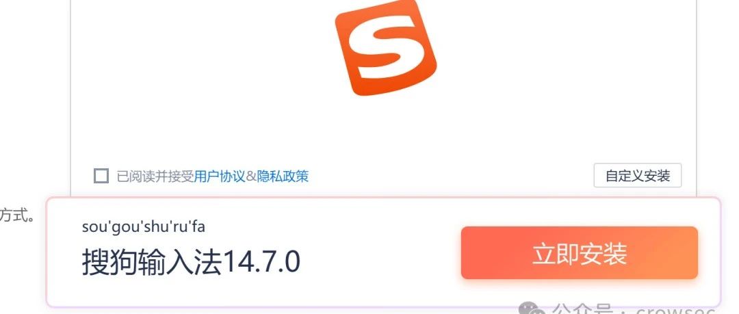
Task: Click the orange Sogou S logo
Action: 385,47
